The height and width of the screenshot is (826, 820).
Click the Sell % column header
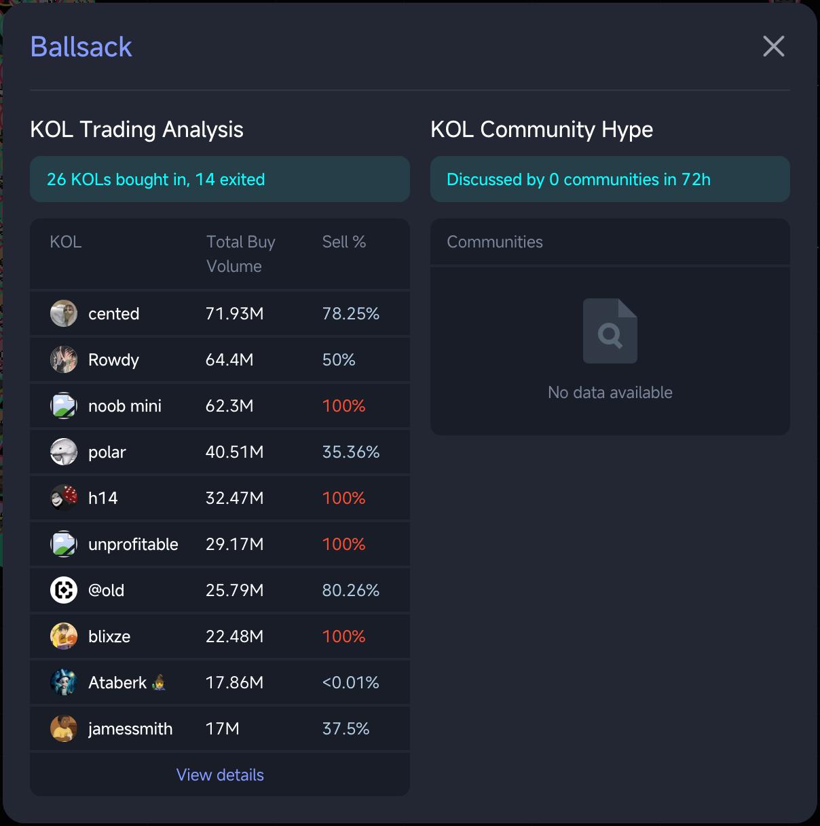[x=343, y=242]
